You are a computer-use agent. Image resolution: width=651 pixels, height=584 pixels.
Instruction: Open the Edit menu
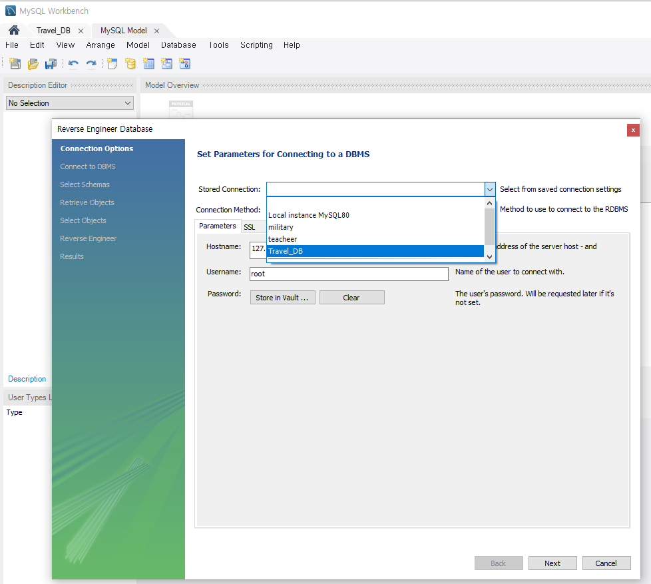pos(37,45)
